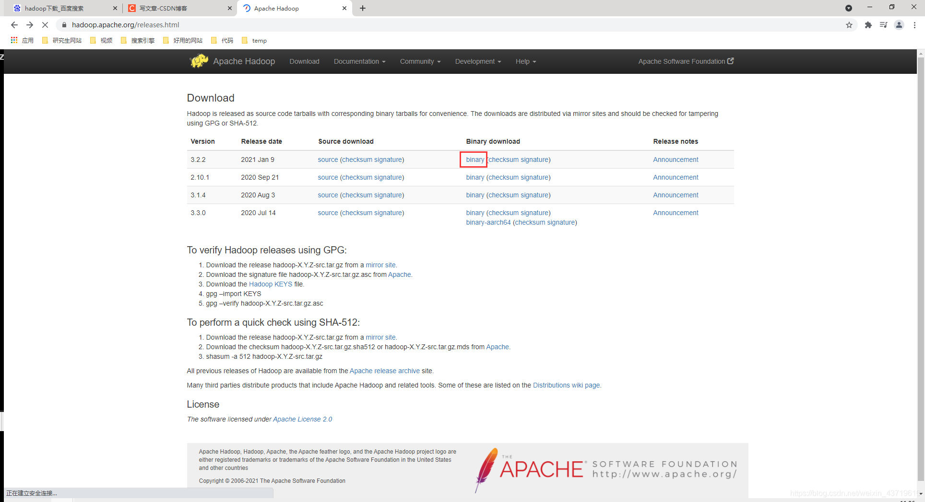Open the 代码 bookmark folder
The image size is (925, 502).
[222, 40]
